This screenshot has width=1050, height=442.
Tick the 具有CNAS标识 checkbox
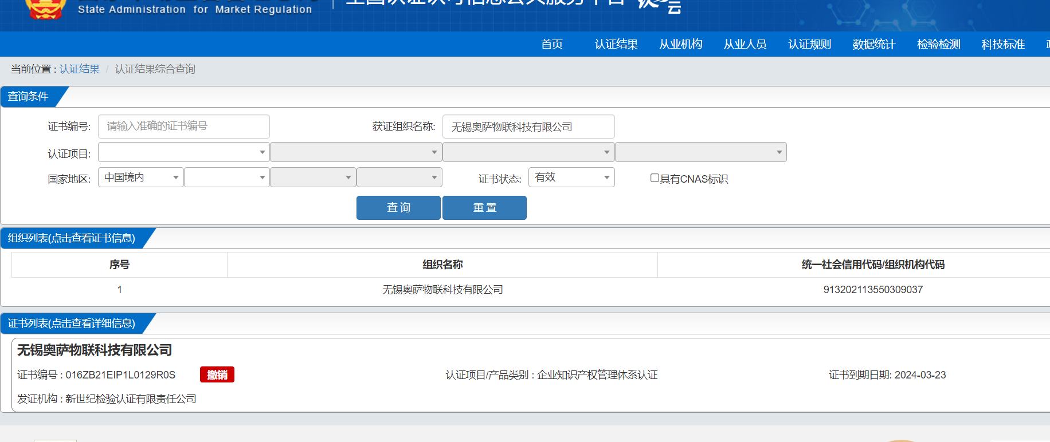point(655,178)
